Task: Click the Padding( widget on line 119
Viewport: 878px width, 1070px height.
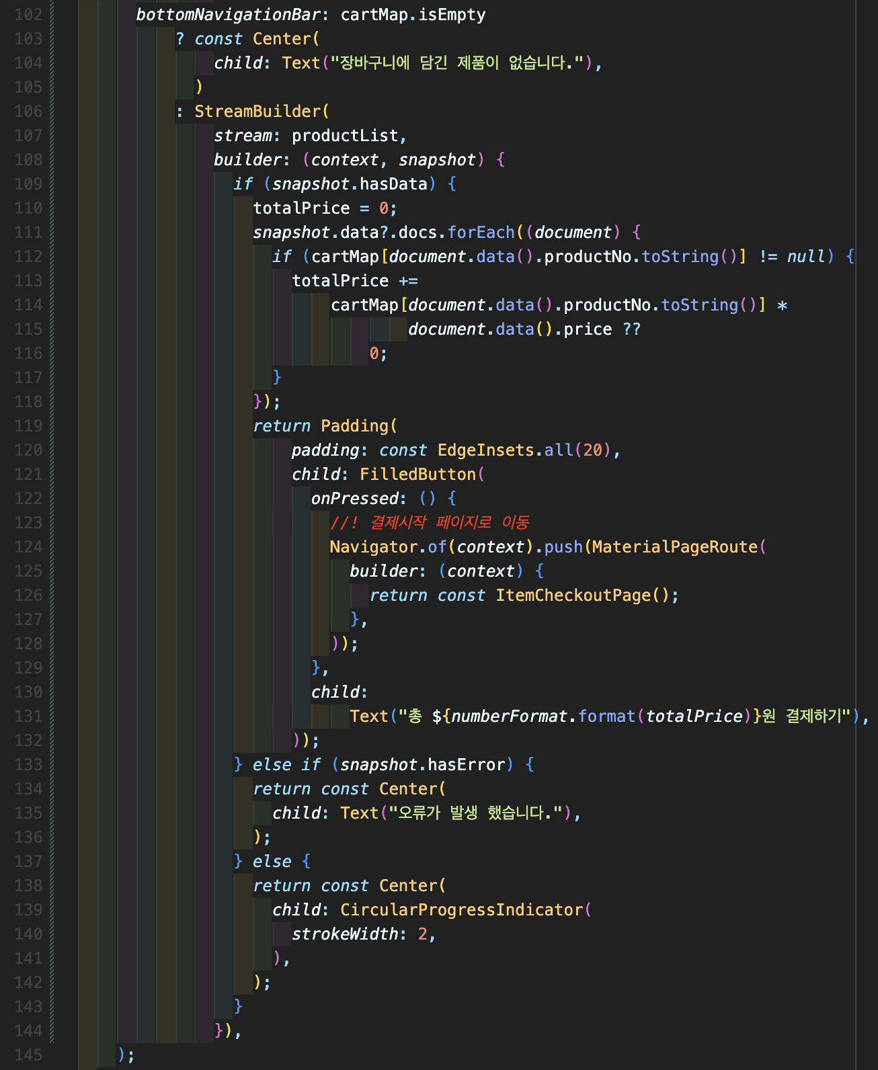Action: coord(359,426)
